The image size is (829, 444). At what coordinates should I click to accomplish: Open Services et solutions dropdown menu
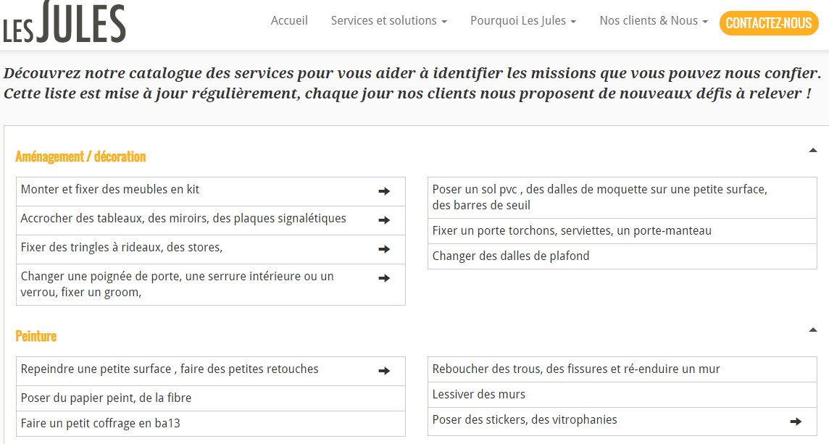[388, 20]
